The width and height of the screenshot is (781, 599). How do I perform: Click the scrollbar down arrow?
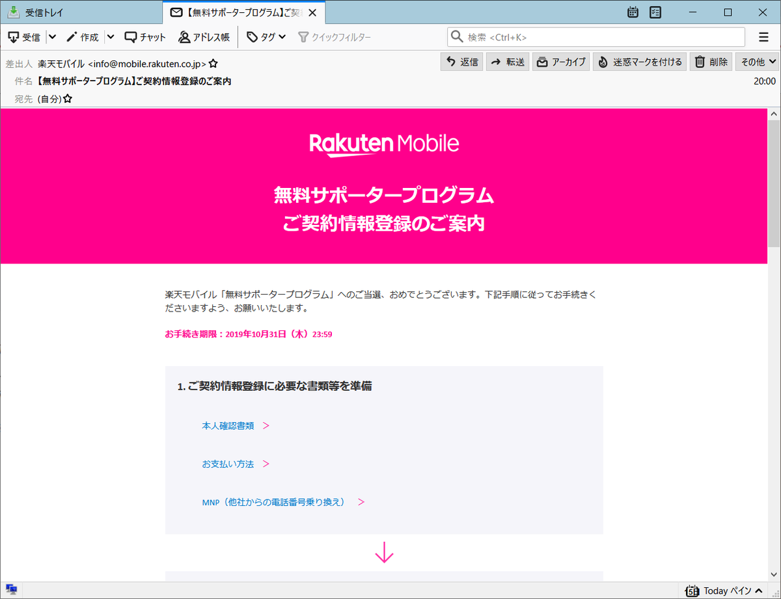pyautogui.click(x=774, y=576)
